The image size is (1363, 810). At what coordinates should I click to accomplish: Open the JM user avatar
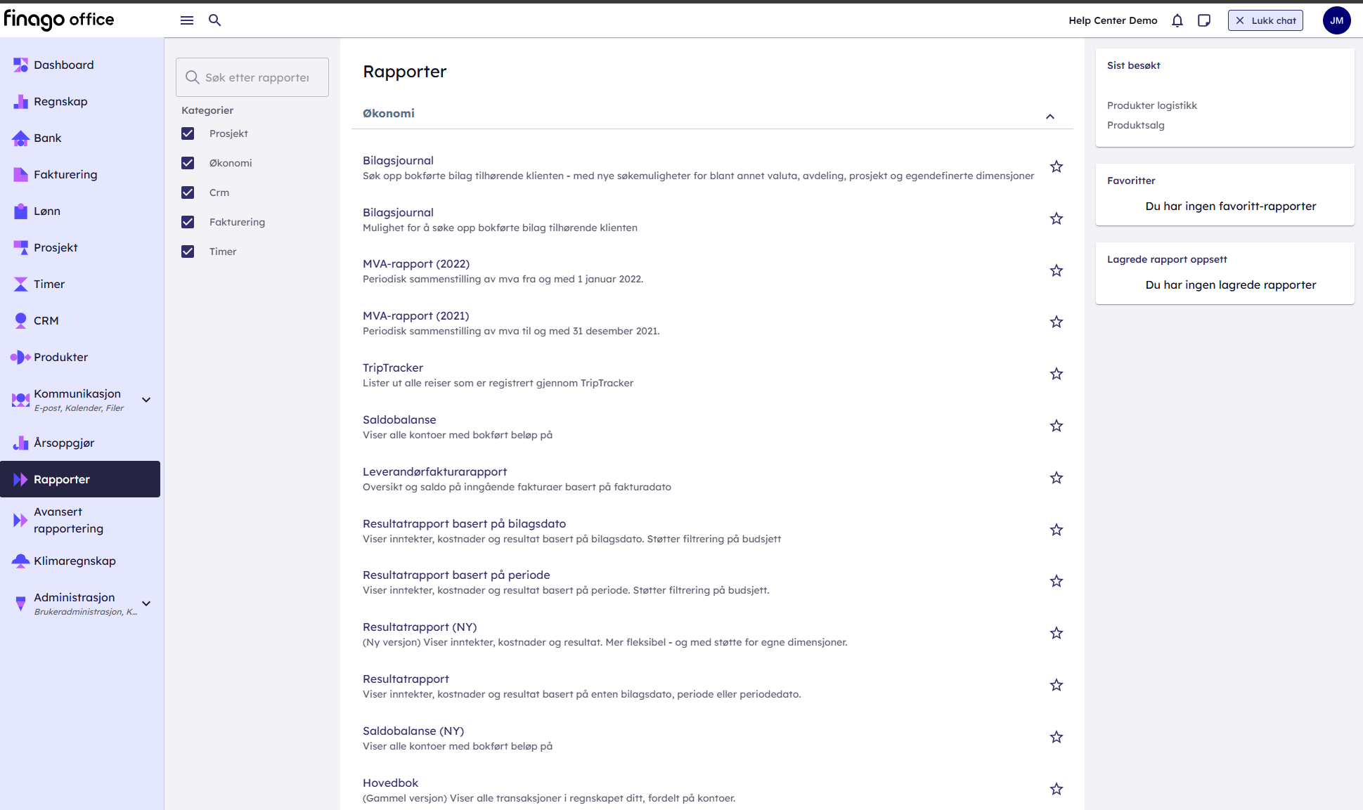click(x=1336, y=20)
